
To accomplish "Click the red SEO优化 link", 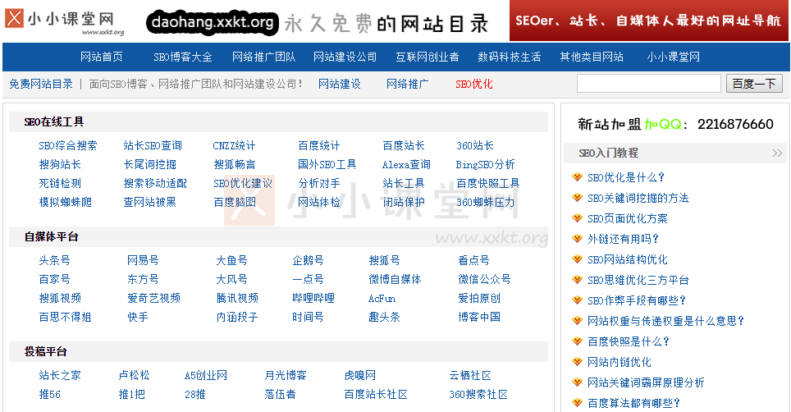I will tap(474, 85).
